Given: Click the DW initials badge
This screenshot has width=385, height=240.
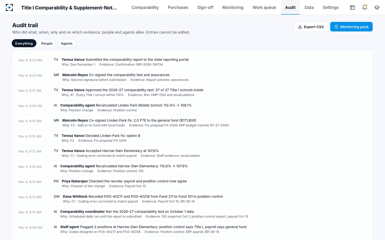Looking at the screenshot, I should tap(57, 197).
